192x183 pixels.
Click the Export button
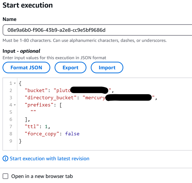[x=71, y=67]
